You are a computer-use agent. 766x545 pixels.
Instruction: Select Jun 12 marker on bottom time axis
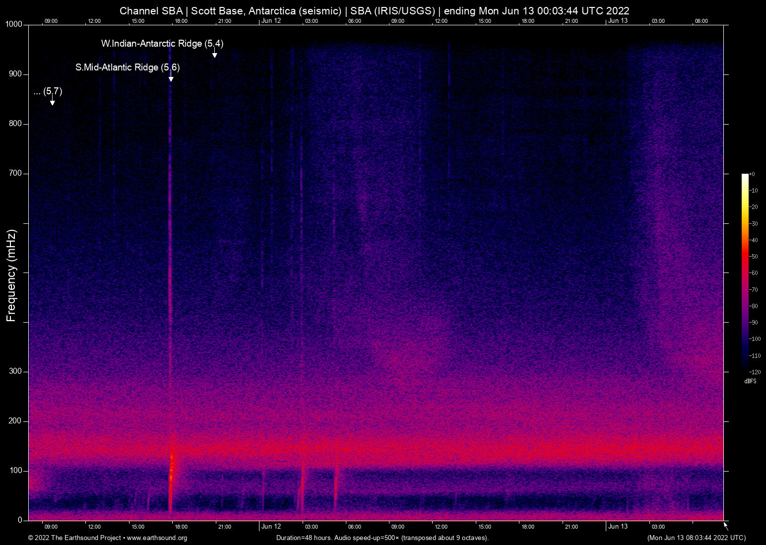[271, 527]
